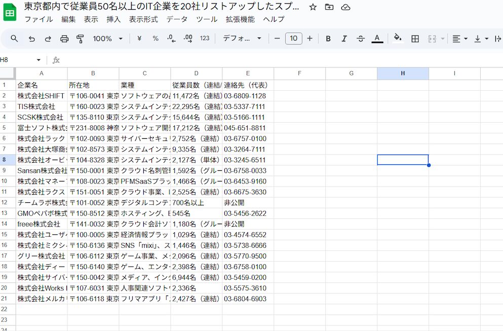Open the 編集 menu

pyautogui.click(x=69, y=19)
